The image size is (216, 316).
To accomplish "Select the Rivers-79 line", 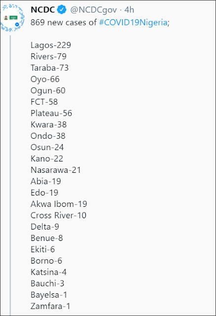I will click(x=48, y=56).
